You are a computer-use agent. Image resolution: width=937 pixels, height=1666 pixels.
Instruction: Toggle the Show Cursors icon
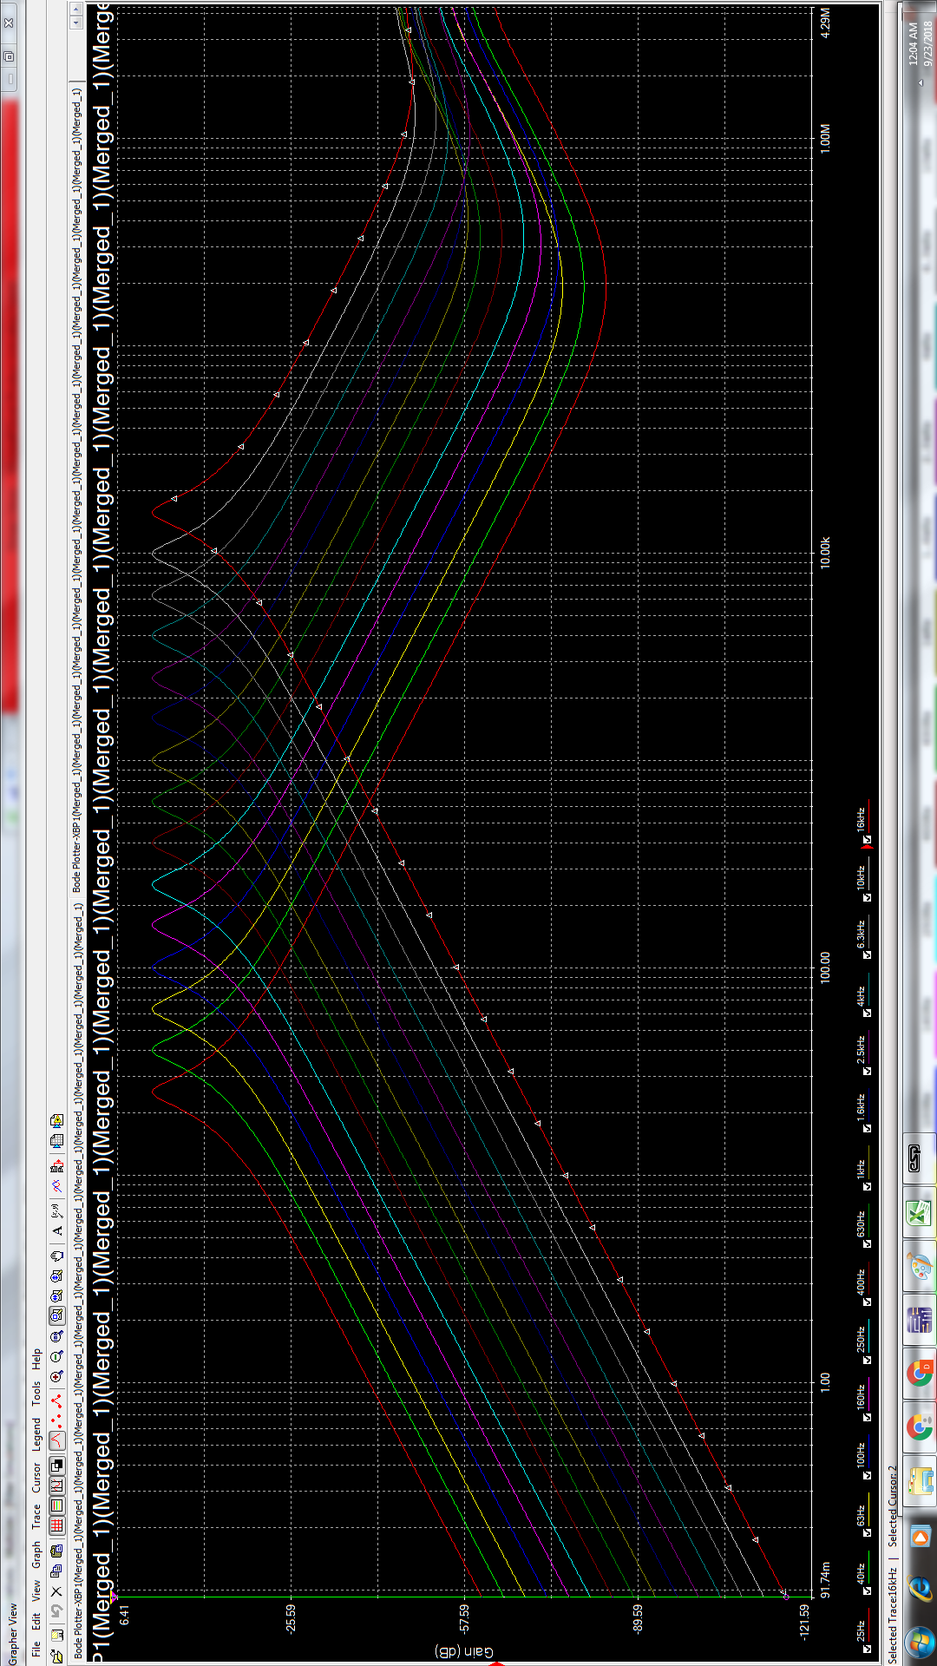(56, 1484)
